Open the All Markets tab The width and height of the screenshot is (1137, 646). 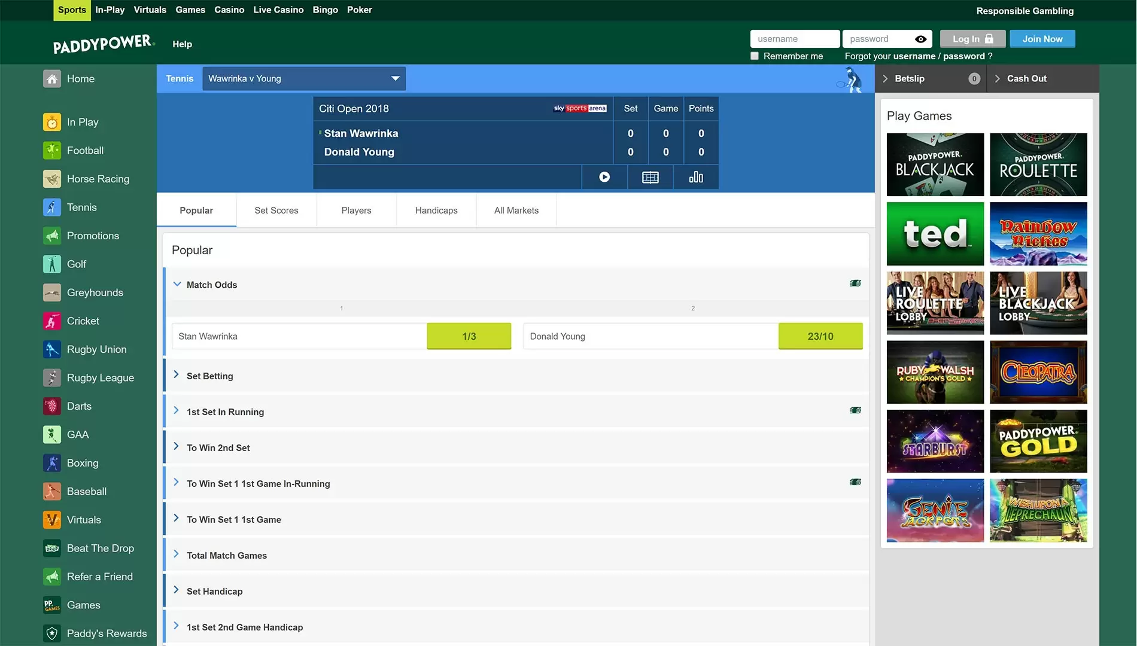coord(516,211)
